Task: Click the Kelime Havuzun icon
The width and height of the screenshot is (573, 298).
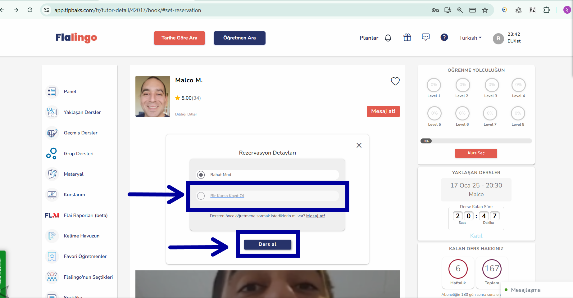Action: coord(52,236)
